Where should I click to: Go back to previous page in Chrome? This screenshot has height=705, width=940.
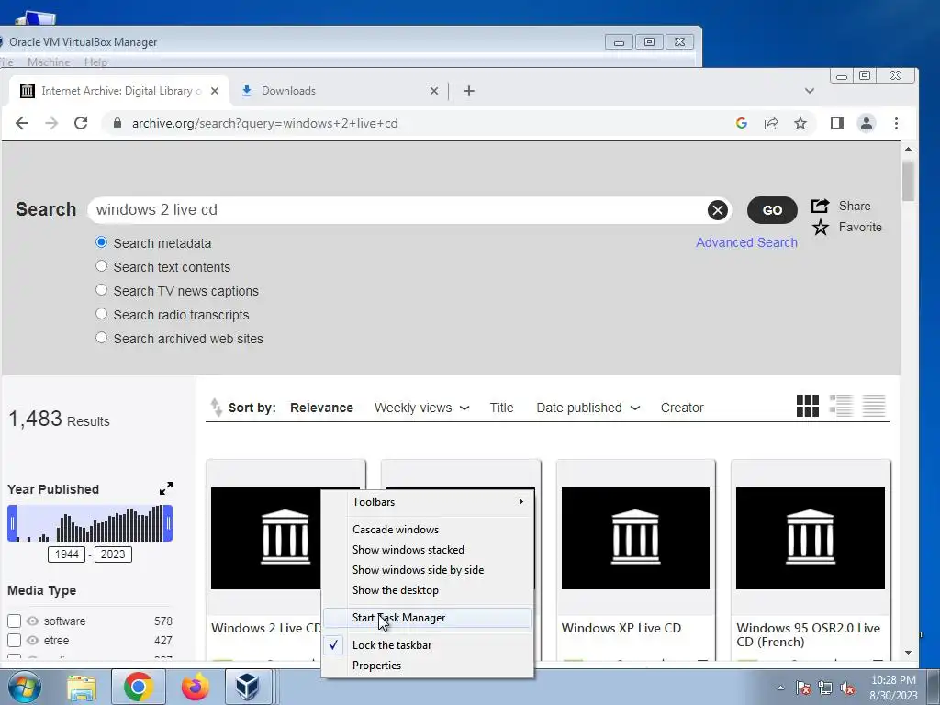22,124
